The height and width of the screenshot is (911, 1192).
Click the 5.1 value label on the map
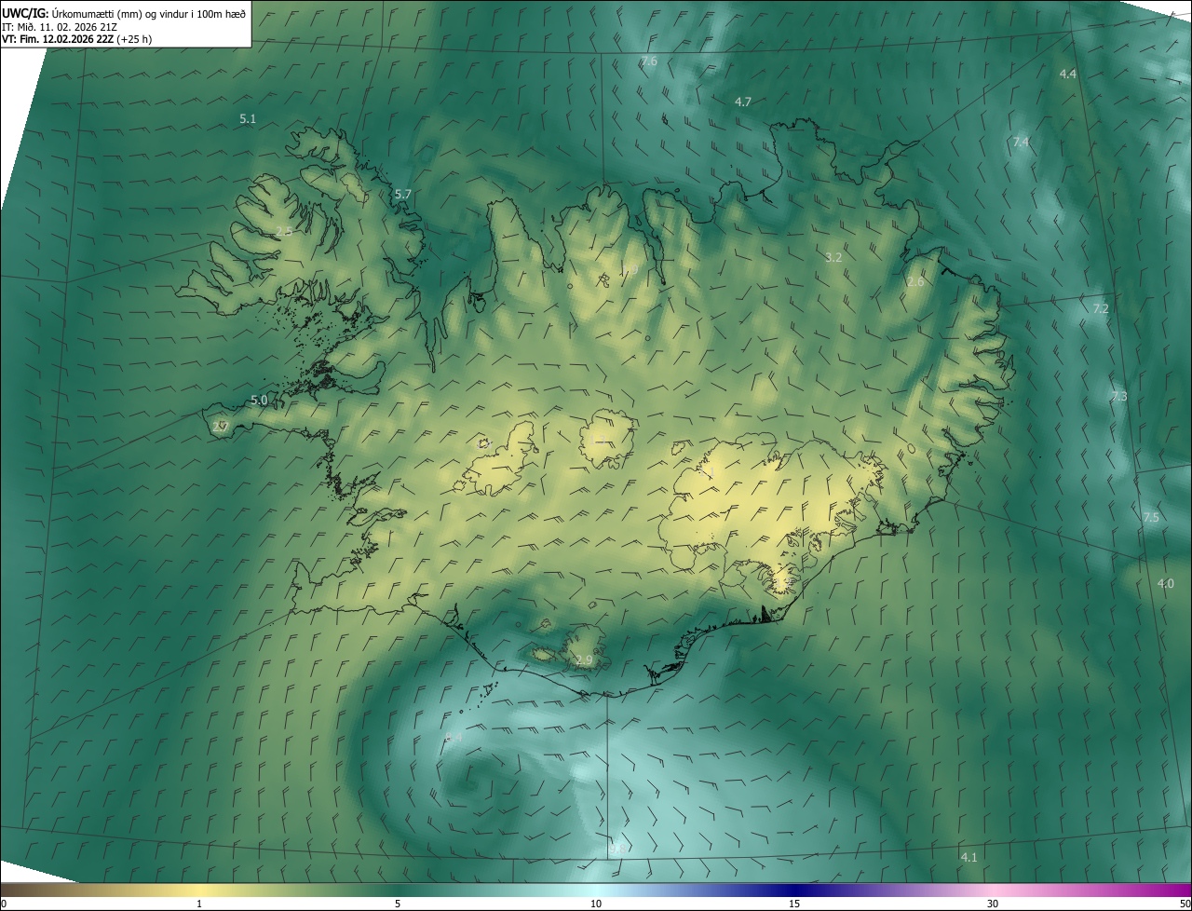coord(248,119)
